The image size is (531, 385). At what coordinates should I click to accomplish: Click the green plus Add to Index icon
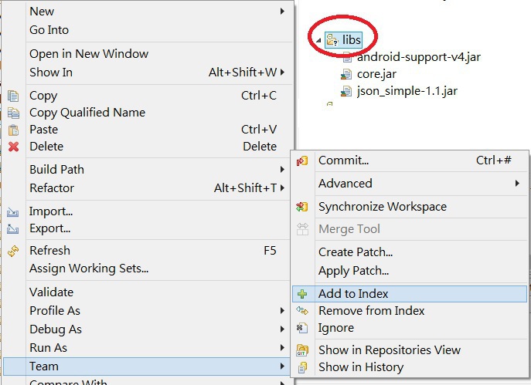tap(302, 294)
